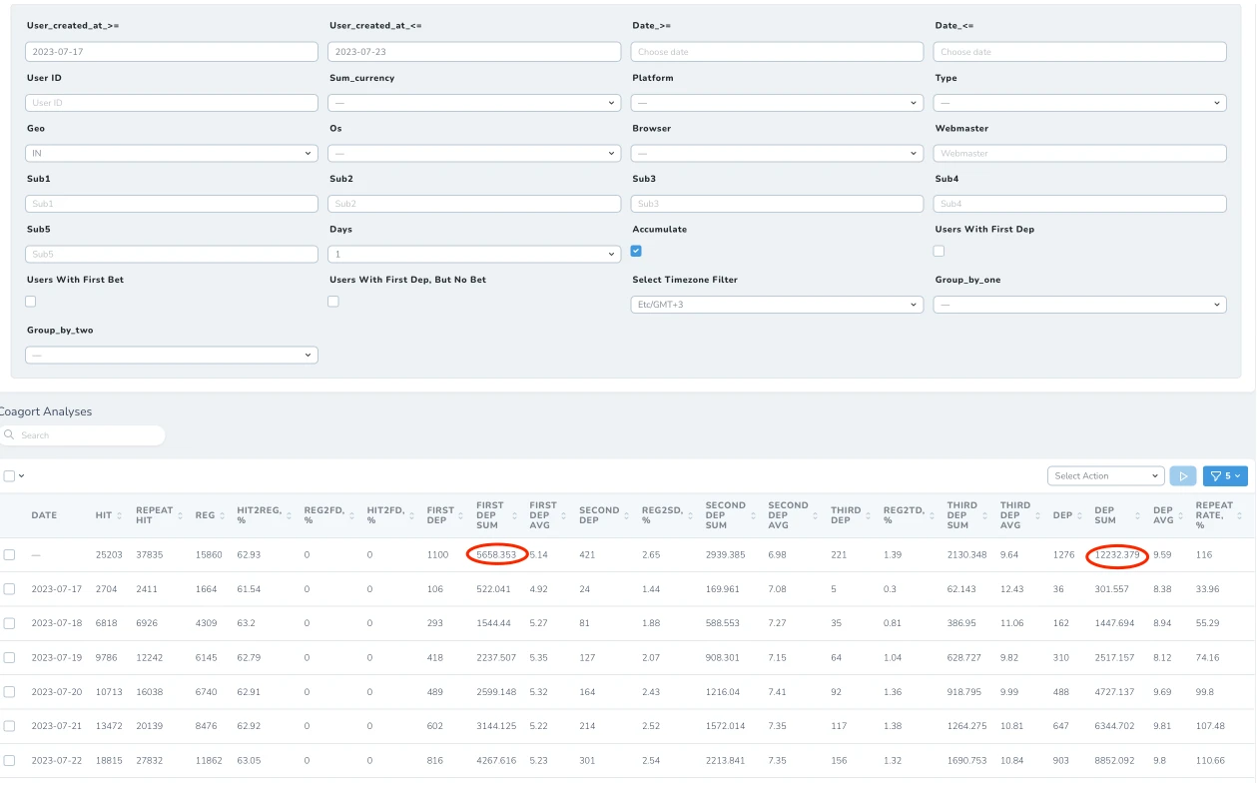The image size is (1257, 786).
Task: Click the magnifier icon in the search box
Action: point(10,435)
